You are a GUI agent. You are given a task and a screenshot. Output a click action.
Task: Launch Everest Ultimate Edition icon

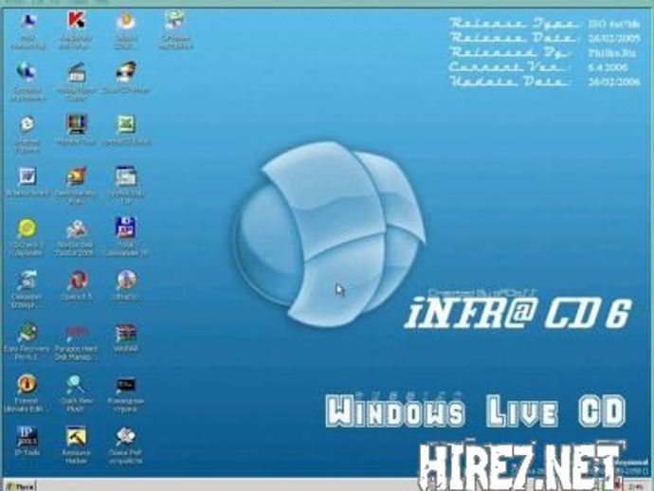27,384
